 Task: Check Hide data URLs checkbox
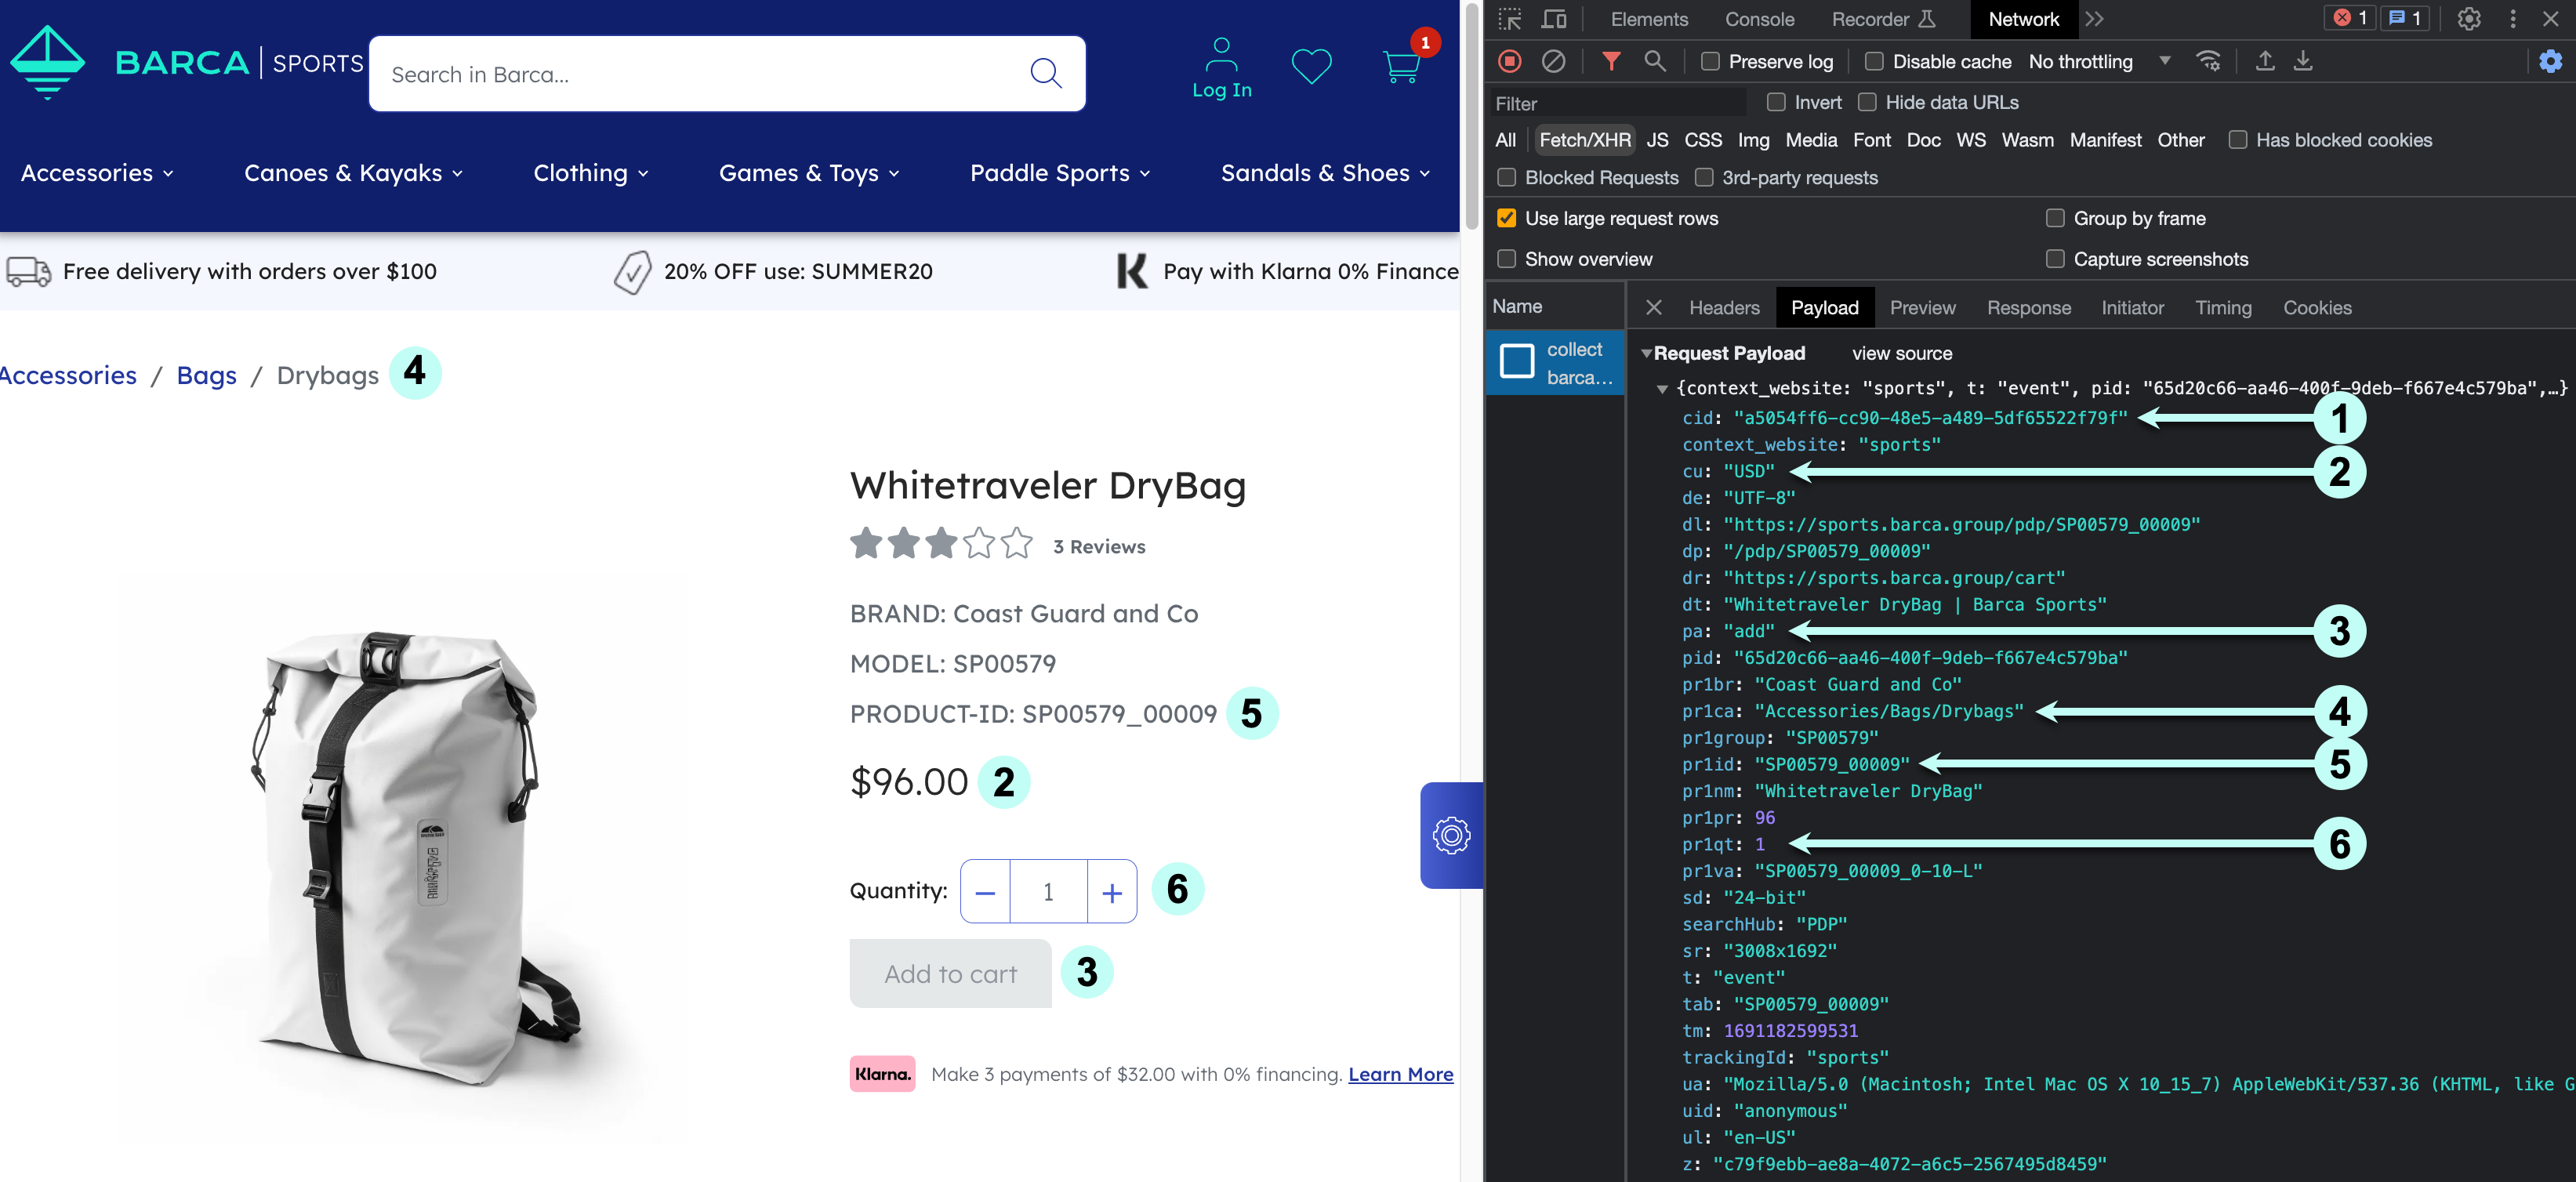click(1867, 102)
